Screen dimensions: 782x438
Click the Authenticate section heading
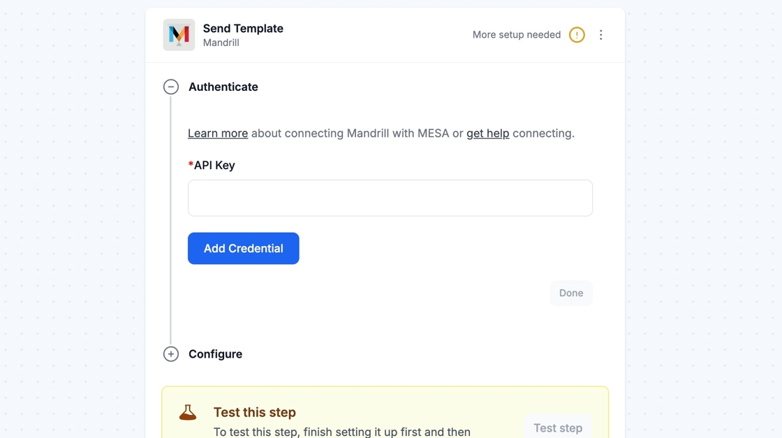(x=223, y=87)
